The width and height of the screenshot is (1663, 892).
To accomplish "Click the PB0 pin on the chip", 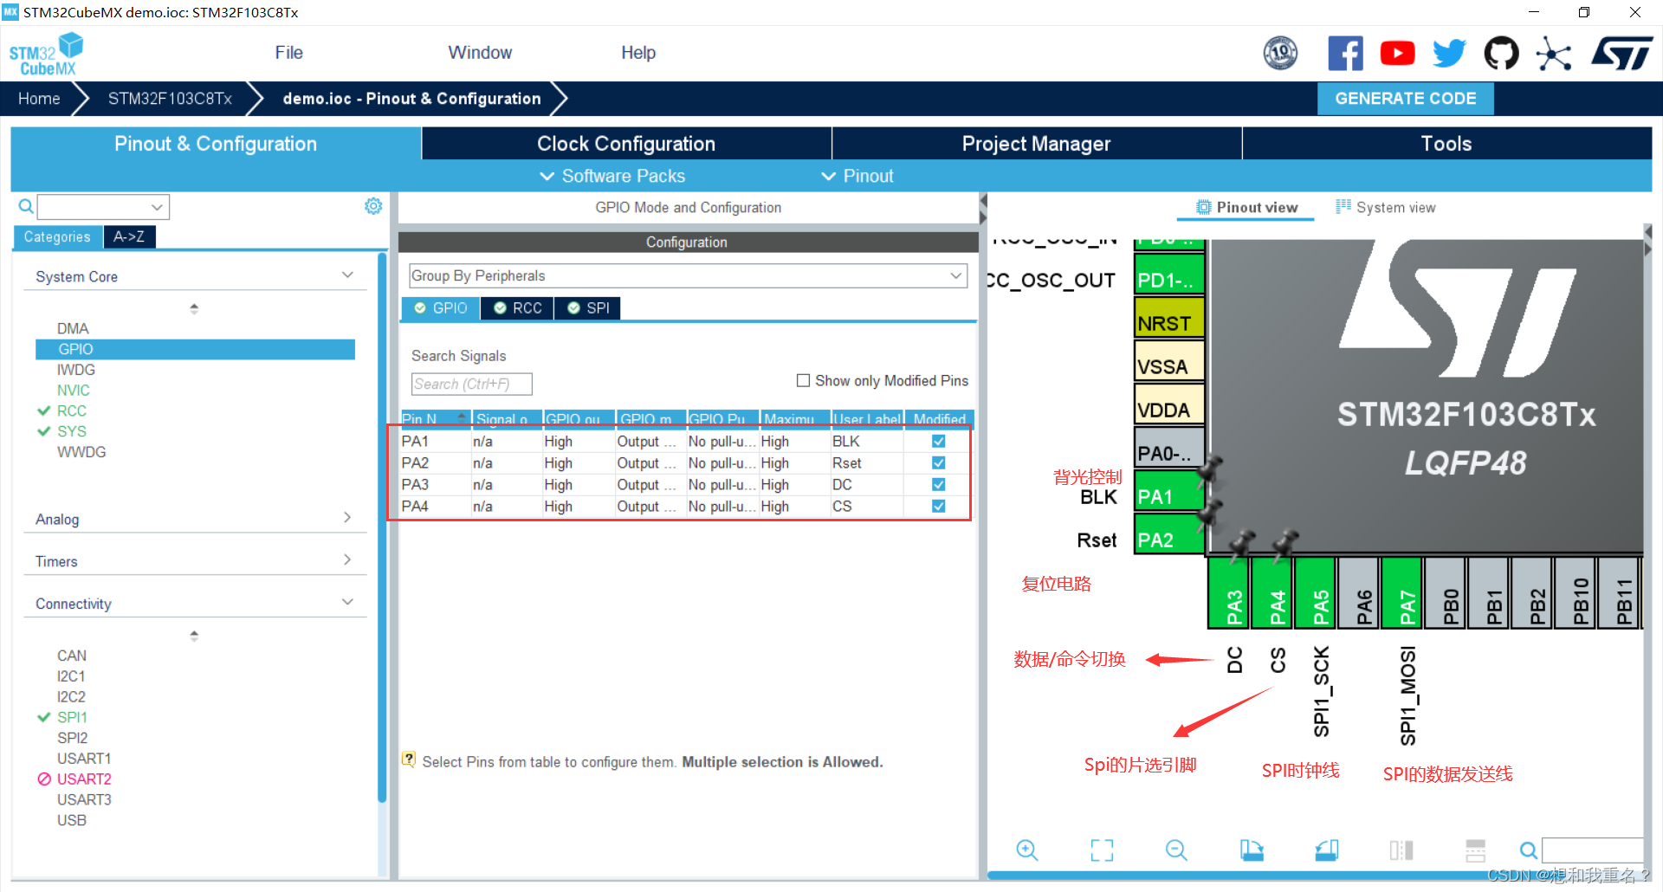I will tap(1446, 592).
